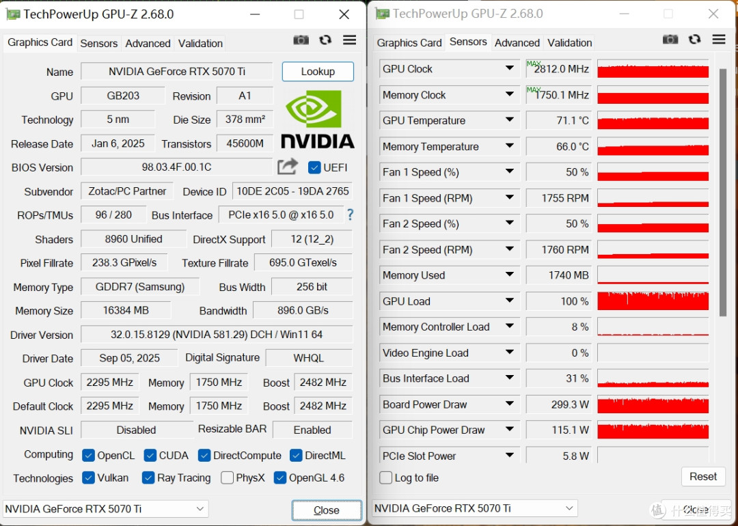The image size is (738, 526).
Task: Click GPU-Z app icon in right title bar
Action: click(x=382, y=14)
